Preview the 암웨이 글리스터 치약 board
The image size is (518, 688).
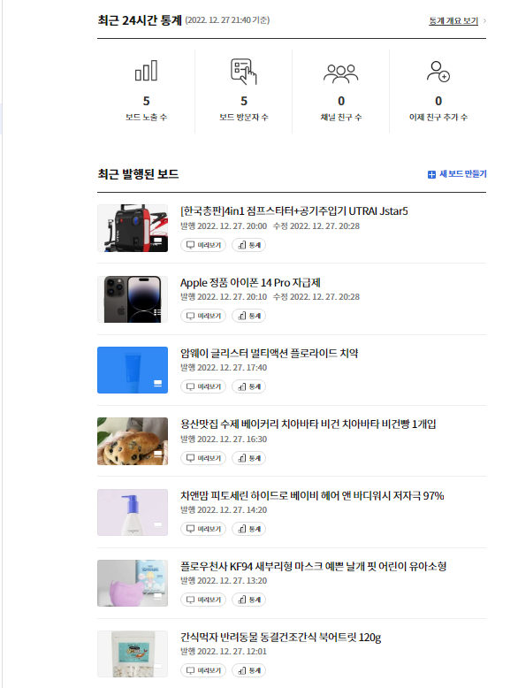coord(203,386)
